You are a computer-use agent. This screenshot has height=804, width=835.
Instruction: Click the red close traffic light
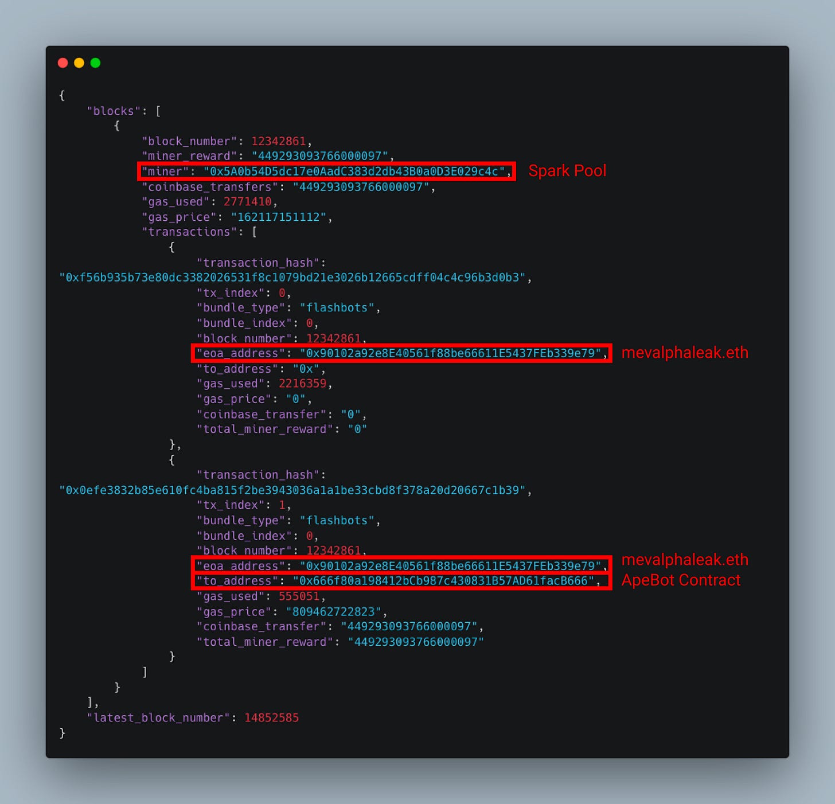[x=63, y=63]
